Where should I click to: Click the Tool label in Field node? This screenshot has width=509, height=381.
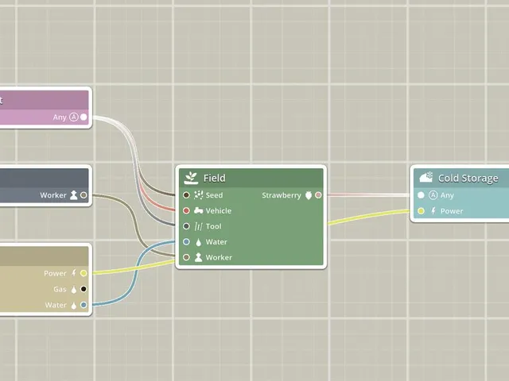click(x=214, y=226)
